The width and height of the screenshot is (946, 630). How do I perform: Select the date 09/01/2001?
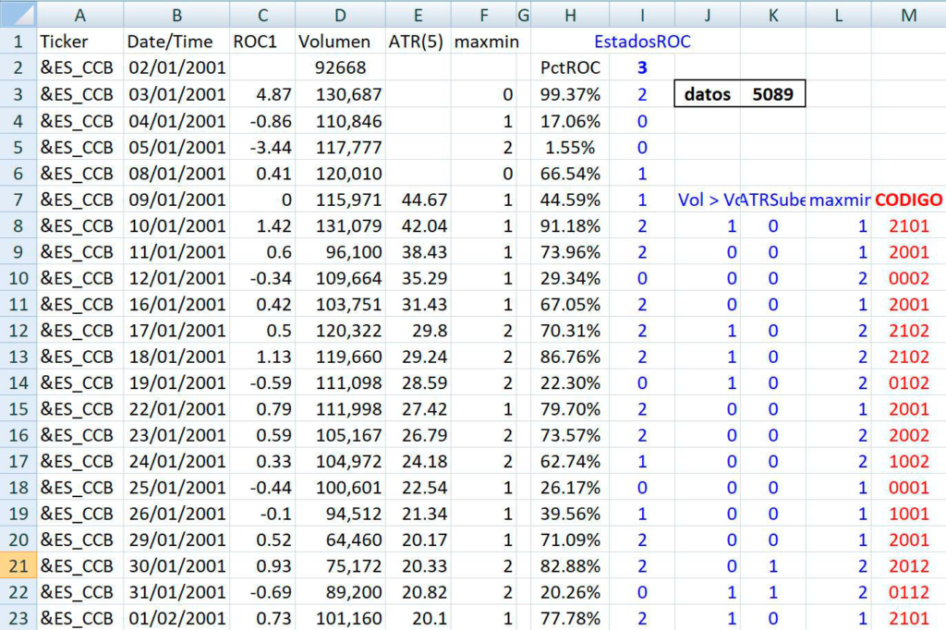coord(176,200)
